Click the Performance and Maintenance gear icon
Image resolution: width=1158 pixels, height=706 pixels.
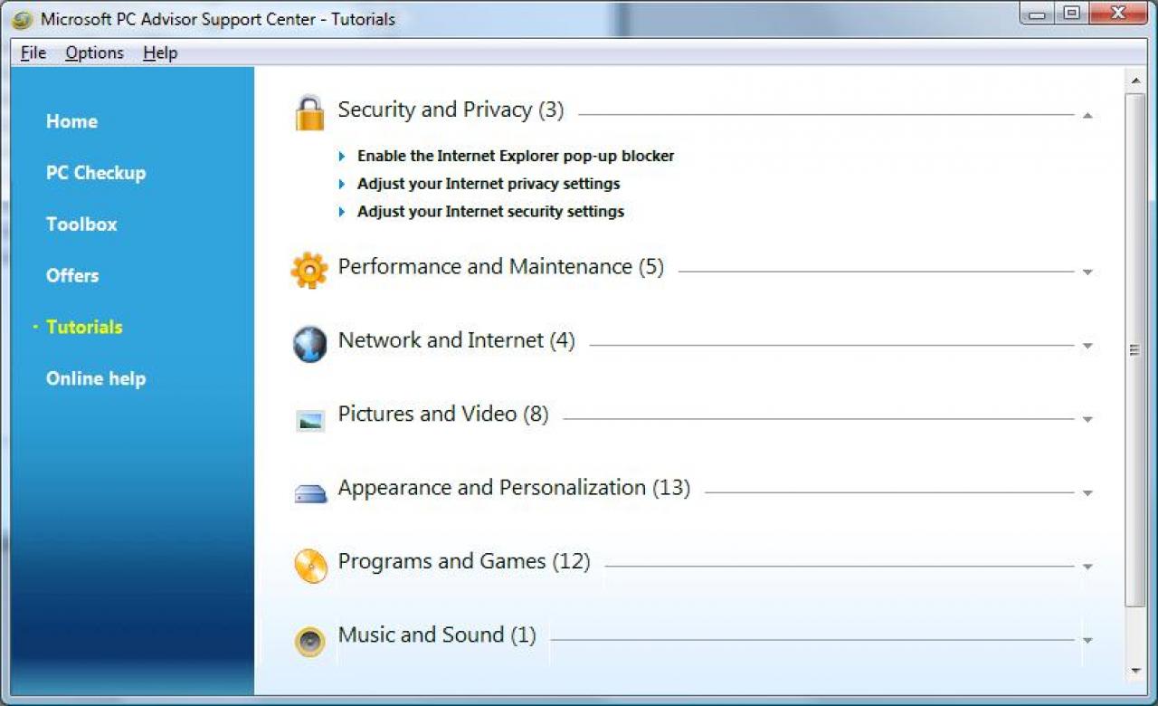309,270
